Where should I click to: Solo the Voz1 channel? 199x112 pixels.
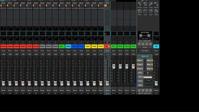(x=88, y=51)
